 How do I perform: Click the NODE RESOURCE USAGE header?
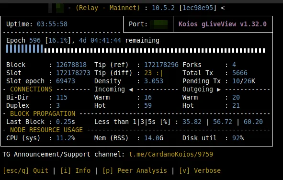(x=46, y=130)
